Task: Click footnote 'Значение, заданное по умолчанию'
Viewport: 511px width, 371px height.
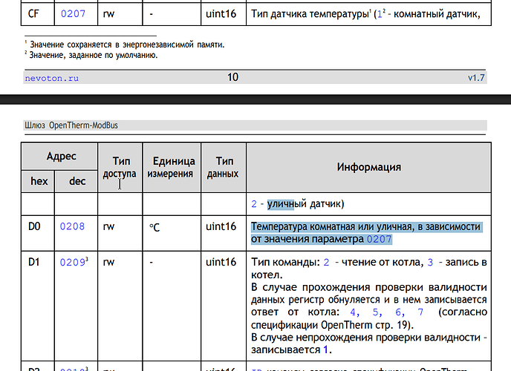Action: tap(94, 55)
